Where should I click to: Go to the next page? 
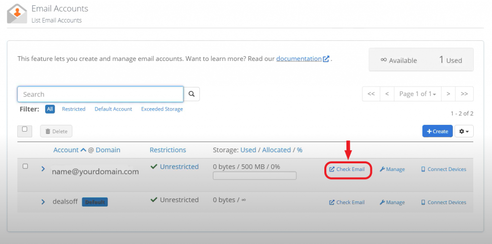tap(448, 94)
